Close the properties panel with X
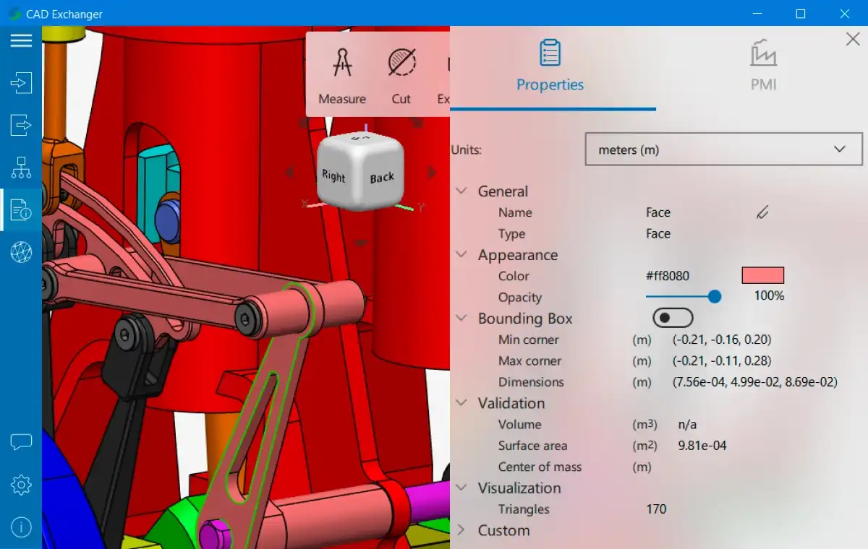 [853, 39]
